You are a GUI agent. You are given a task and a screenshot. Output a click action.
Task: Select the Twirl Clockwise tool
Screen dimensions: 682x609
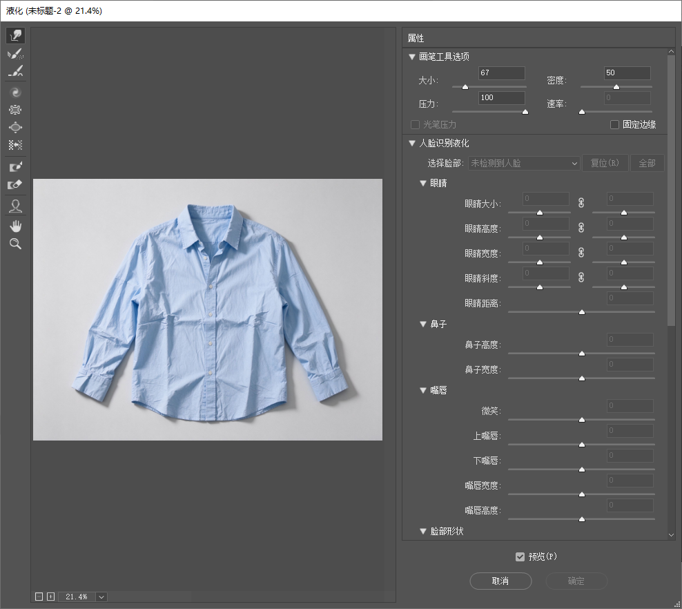15,93
